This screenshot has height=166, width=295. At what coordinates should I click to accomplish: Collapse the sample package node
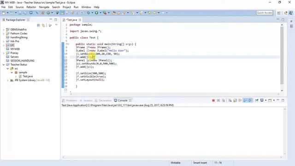12,72
